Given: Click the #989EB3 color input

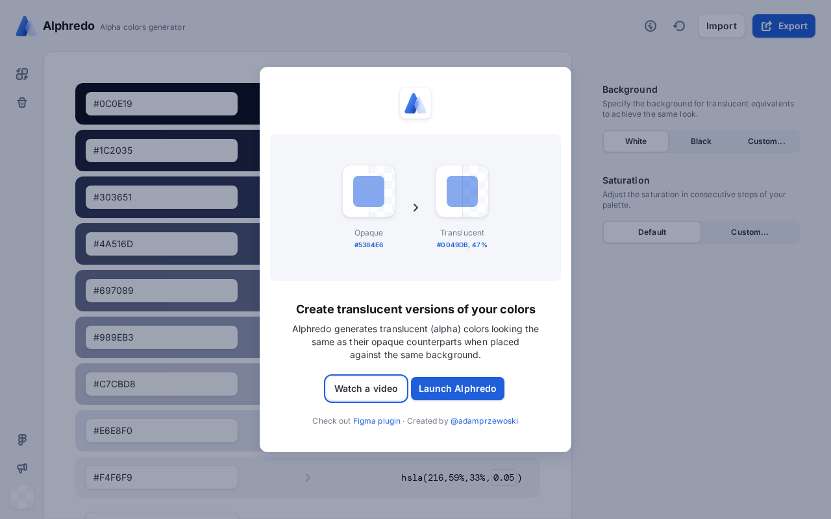Looking at the screenshot, I should click(x=162, y=337).
